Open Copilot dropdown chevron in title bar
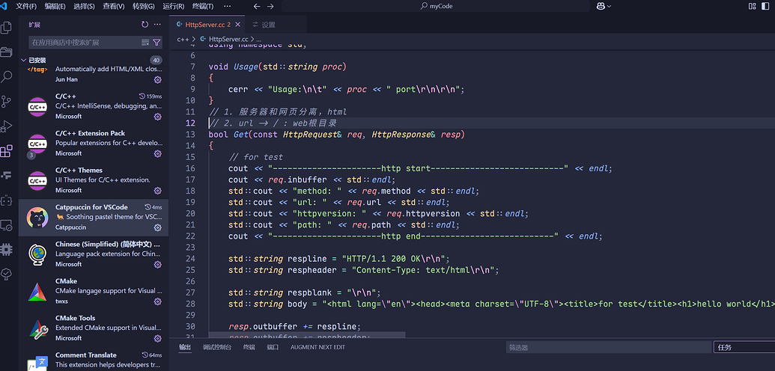 coord(609,7)
